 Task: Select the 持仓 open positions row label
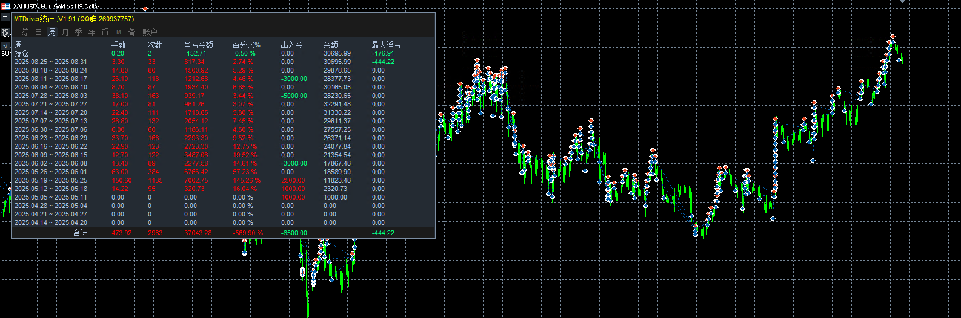click(22, 53)
